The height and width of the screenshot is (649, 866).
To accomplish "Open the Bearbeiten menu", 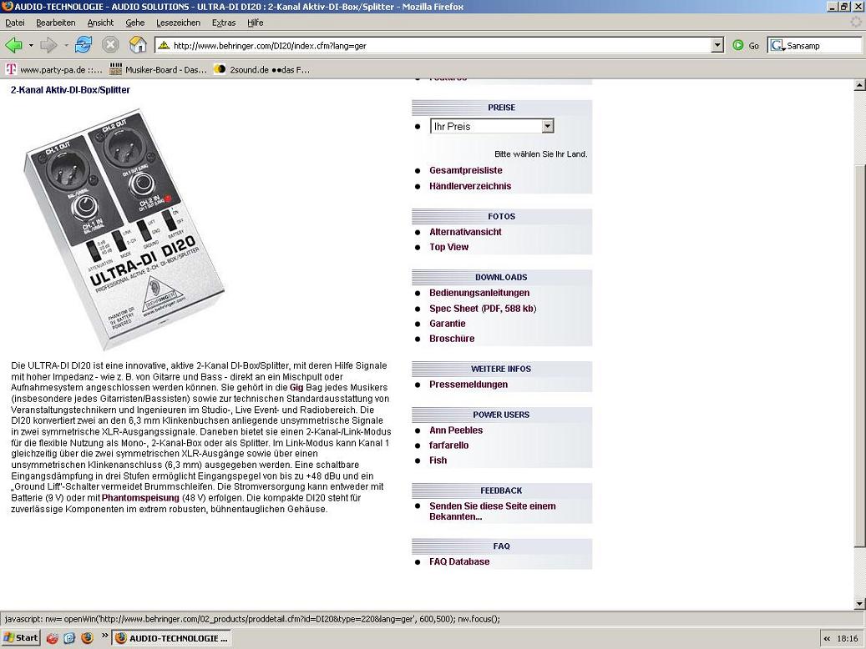I will (56, 23).
